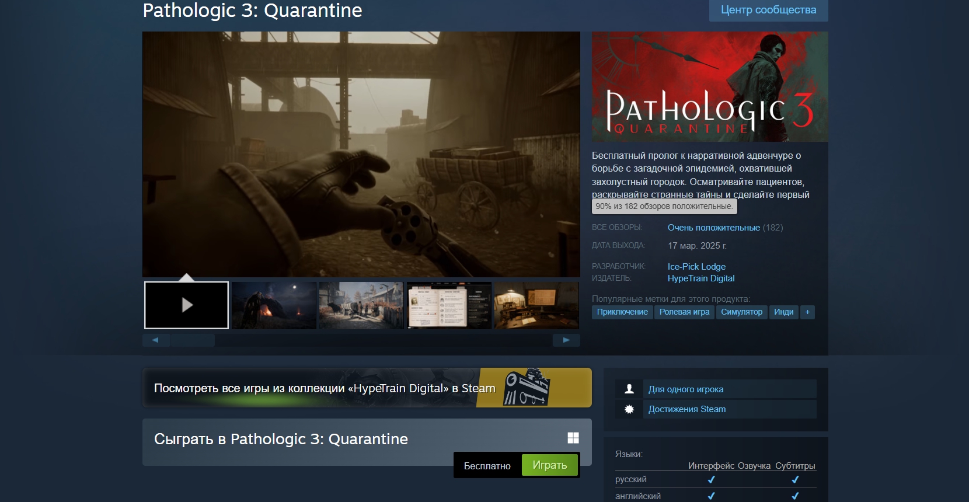Select the Ролевая игра tag
969x502 pixels.
pyautogui.click(x=684, y=312)
